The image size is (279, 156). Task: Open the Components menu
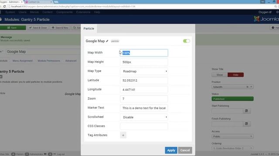(64, 12)
